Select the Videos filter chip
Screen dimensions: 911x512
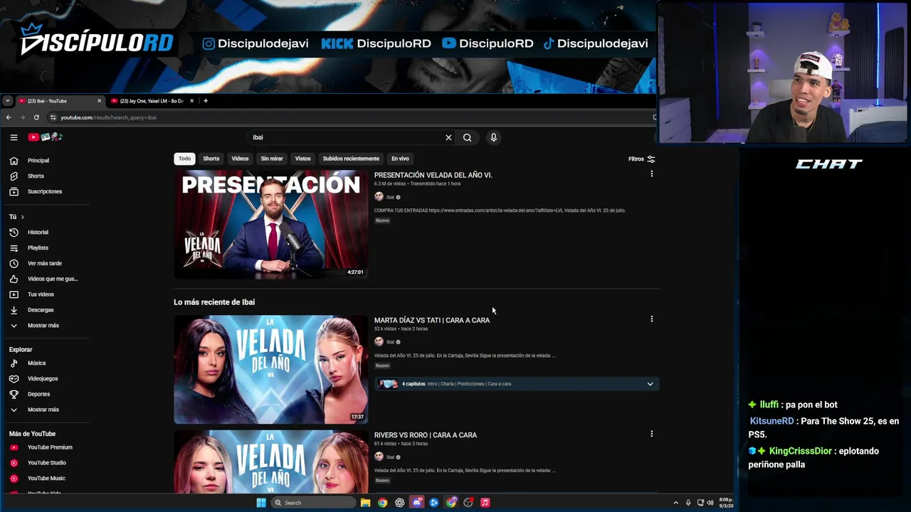240,159
